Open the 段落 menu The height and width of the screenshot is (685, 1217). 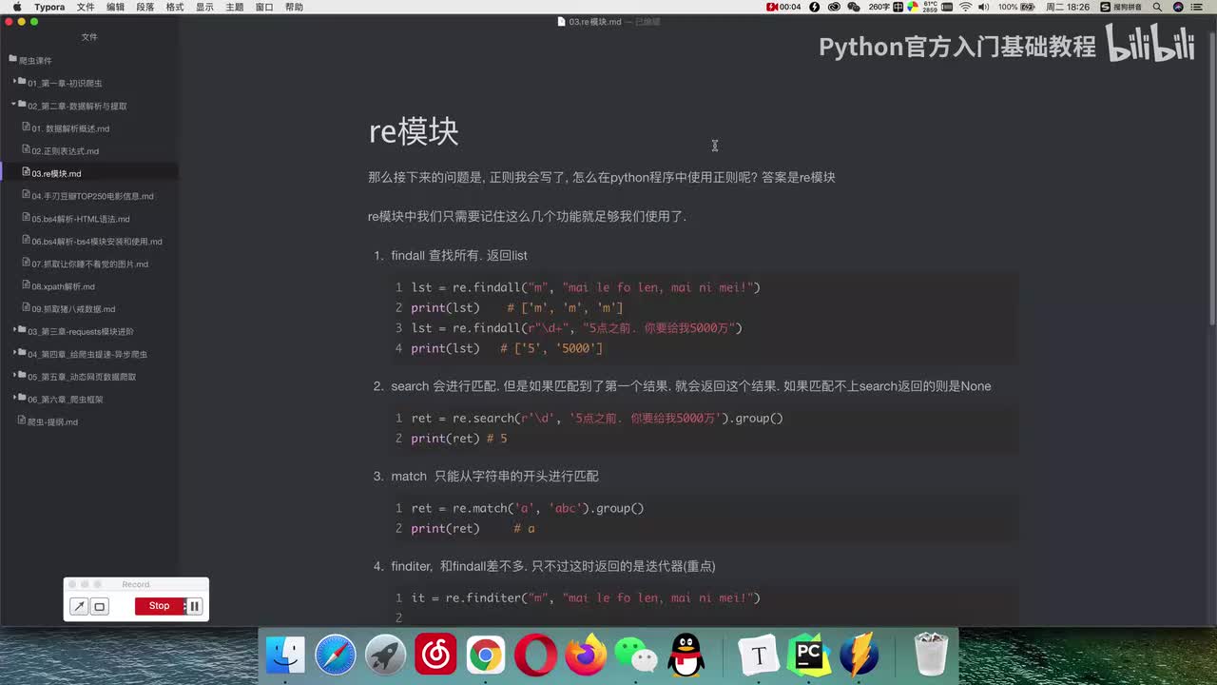(145, 7)
